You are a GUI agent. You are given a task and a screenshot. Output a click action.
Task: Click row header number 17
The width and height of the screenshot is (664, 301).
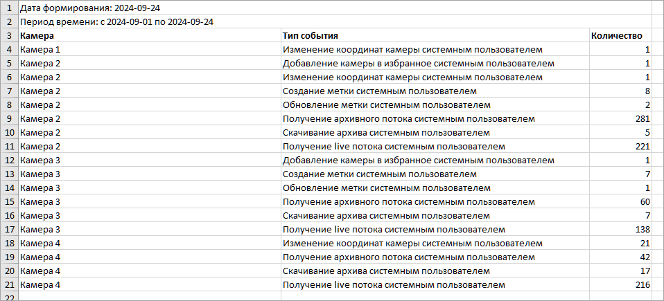9,229
